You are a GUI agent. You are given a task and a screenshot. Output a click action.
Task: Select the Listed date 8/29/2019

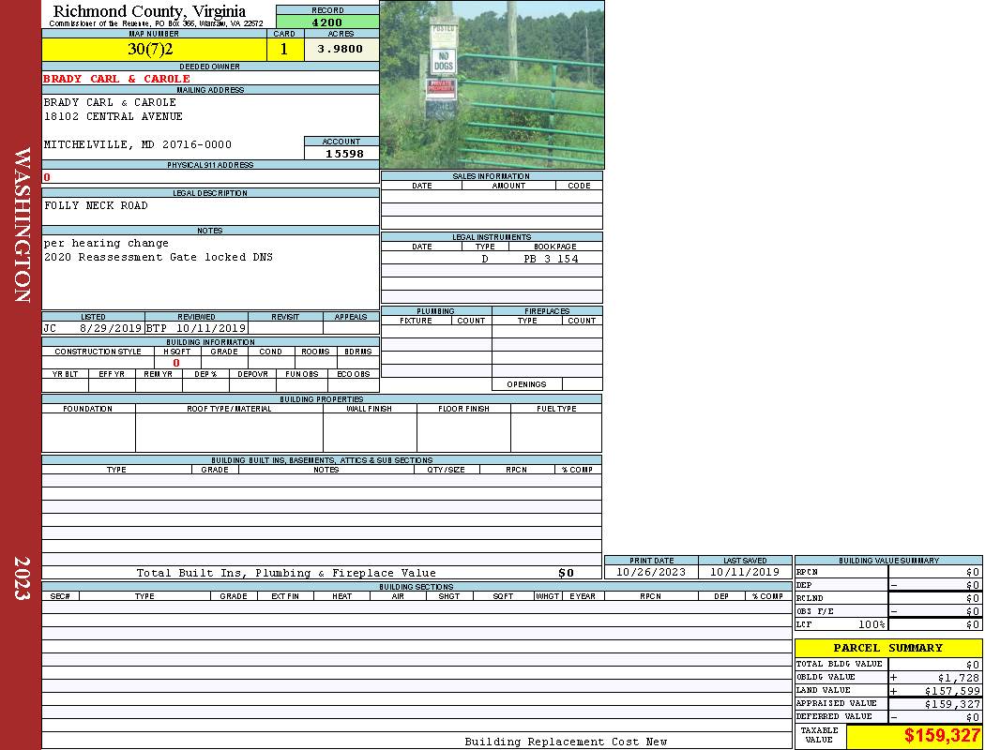pos(110,329)
